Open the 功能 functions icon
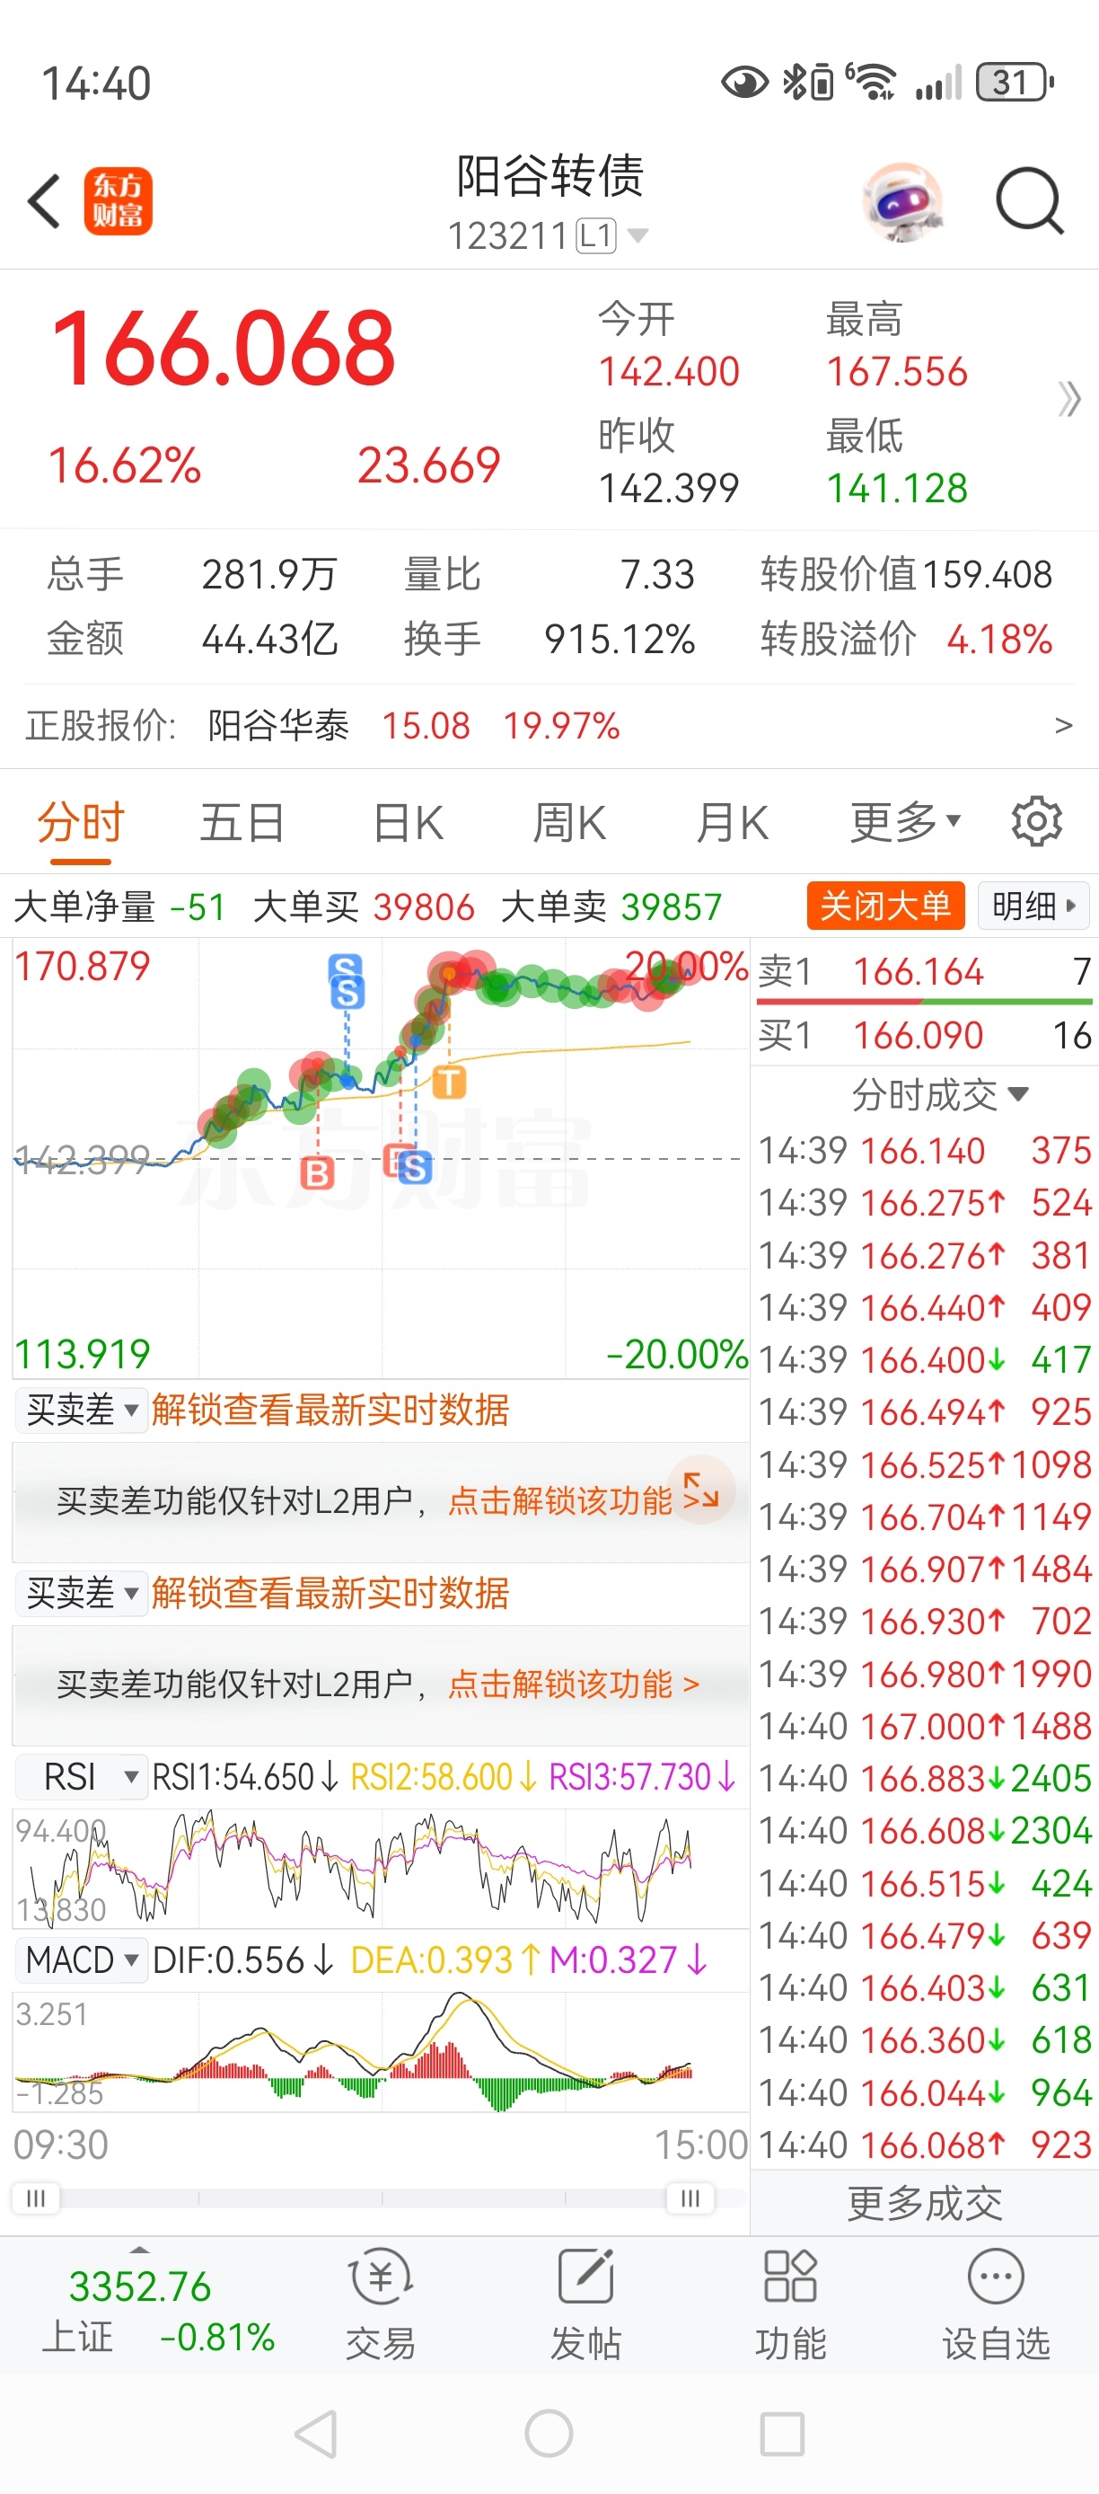 point(790,2305)
